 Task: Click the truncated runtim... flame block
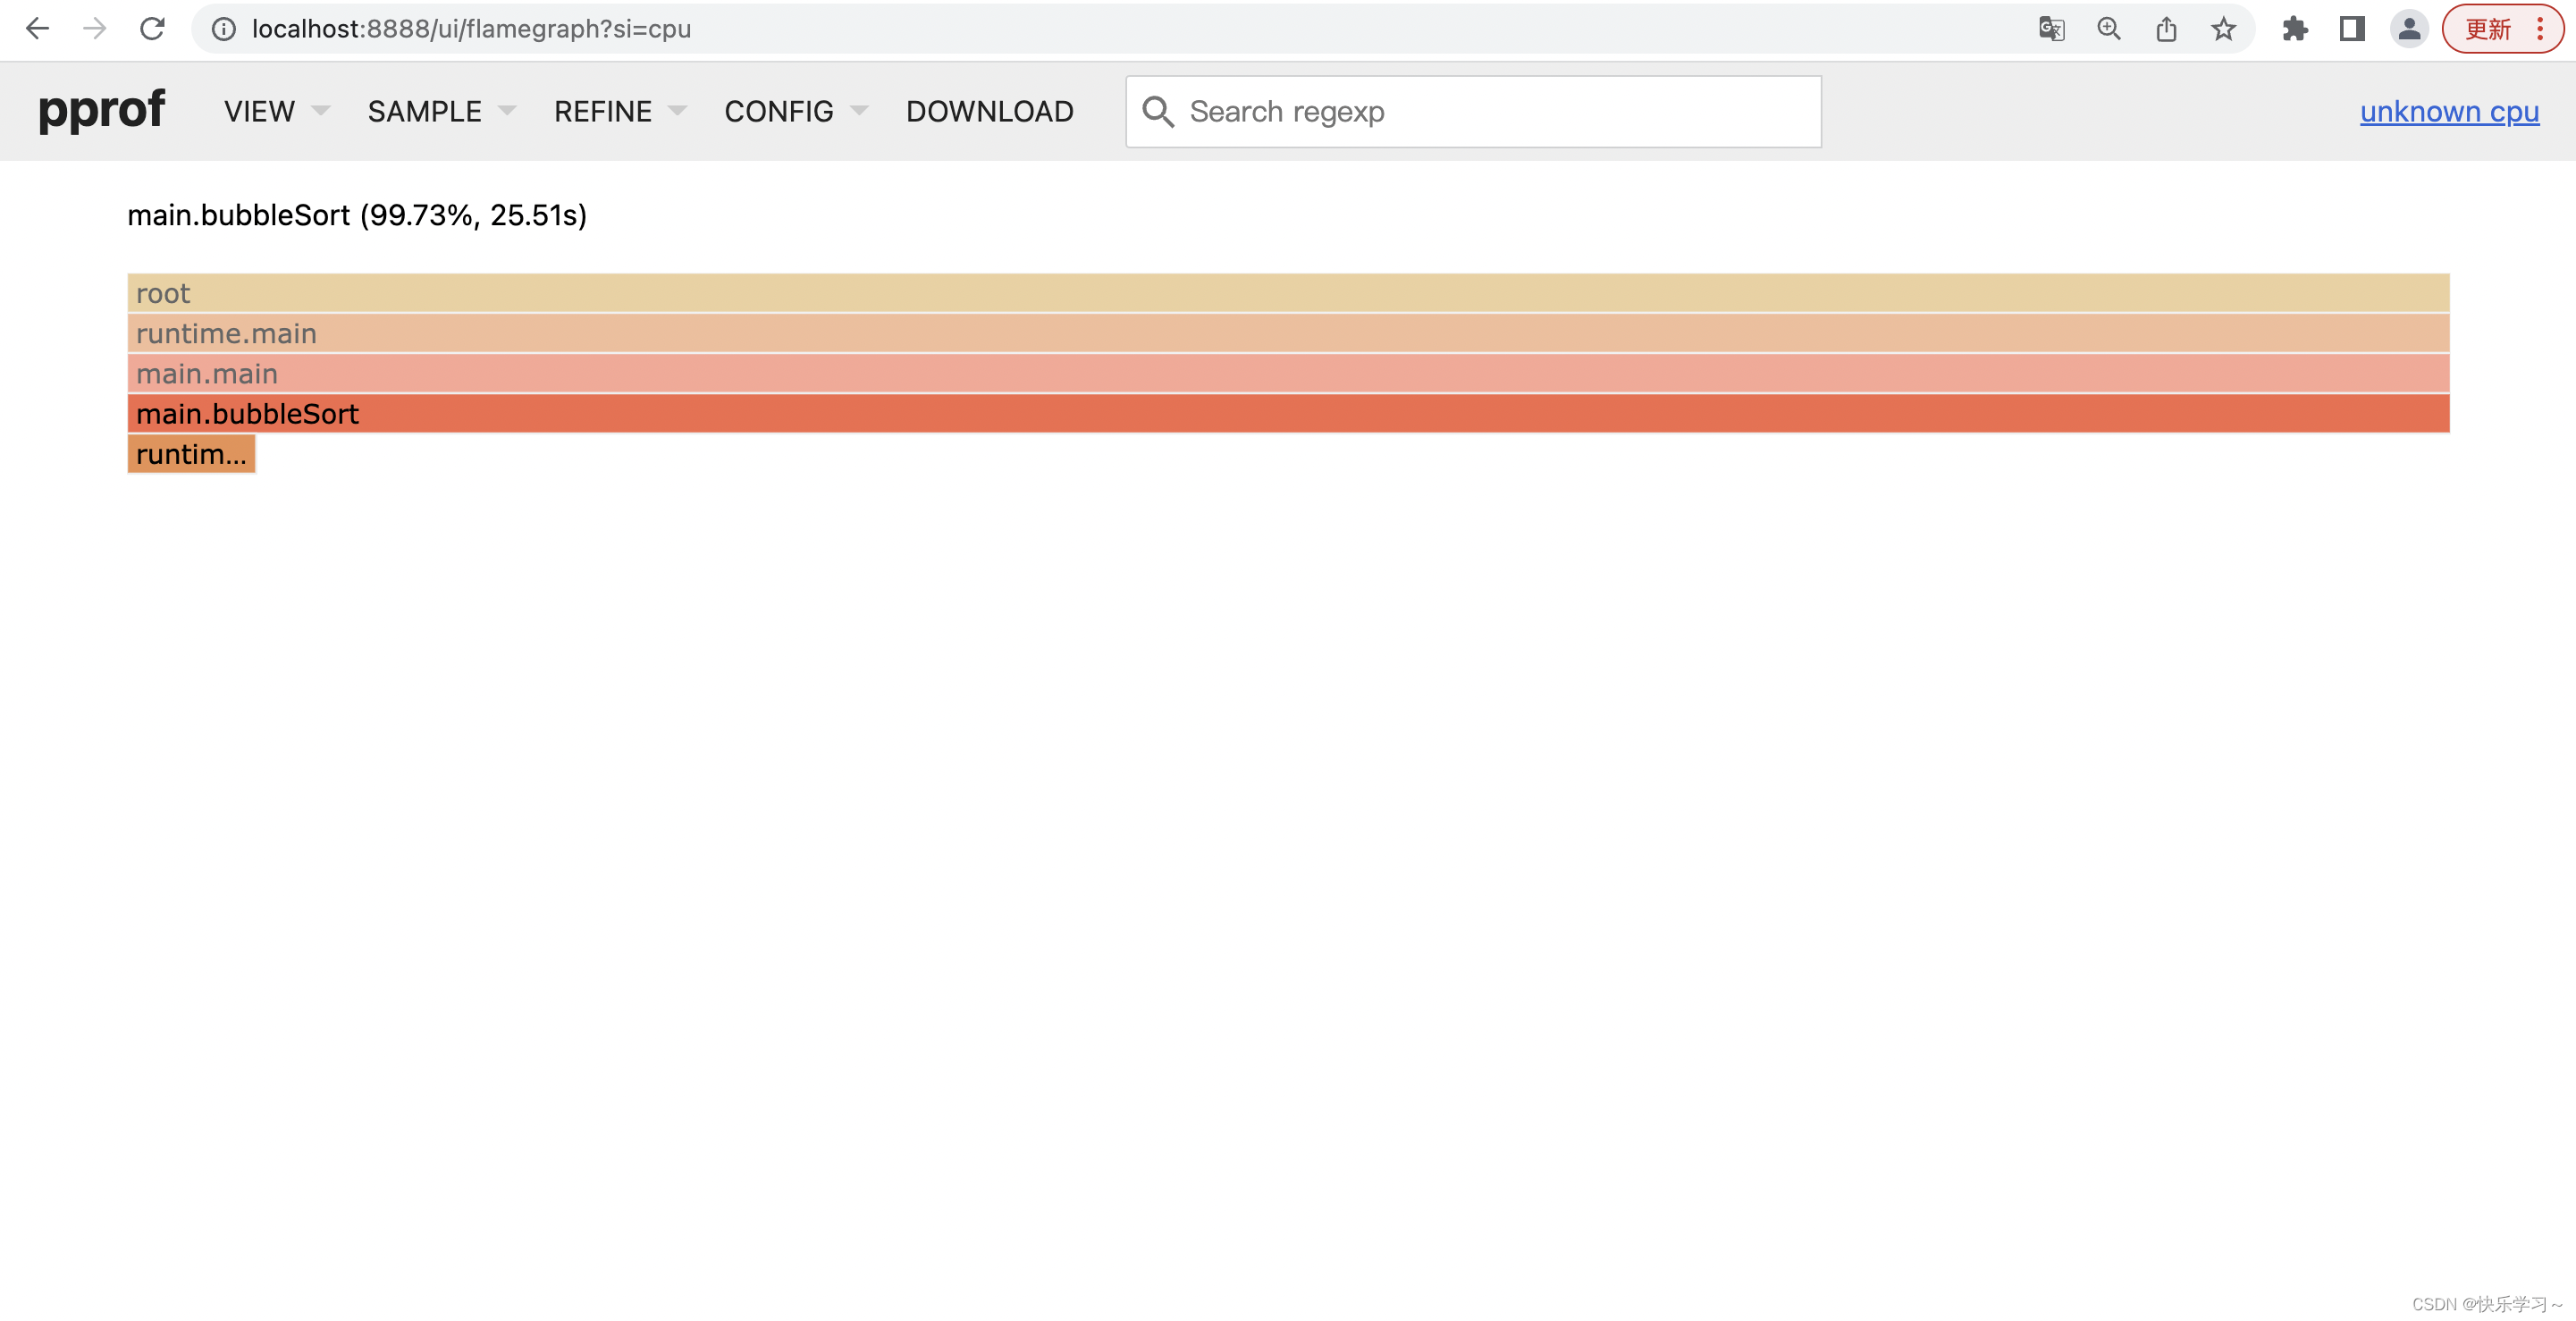(x=191, y=454)
